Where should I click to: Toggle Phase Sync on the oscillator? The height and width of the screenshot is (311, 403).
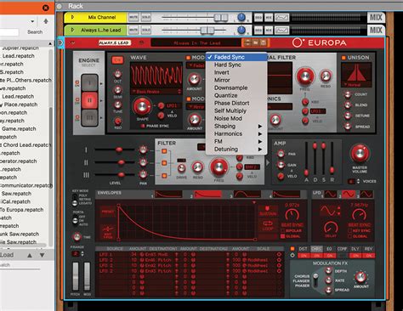click(143, 126)
